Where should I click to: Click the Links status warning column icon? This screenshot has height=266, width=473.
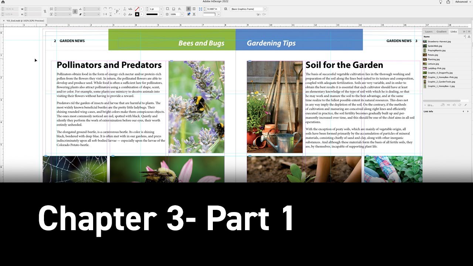[469, 37]
